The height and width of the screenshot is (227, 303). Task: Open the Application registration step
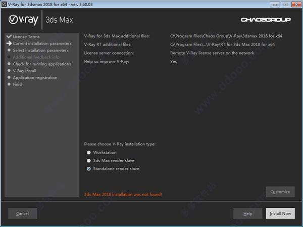coord(35,77)
